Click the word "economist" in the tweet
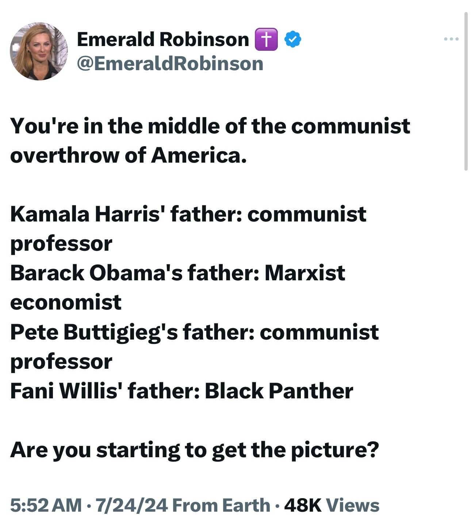Viewport: 471px width, 523px height. pos(66,302)
